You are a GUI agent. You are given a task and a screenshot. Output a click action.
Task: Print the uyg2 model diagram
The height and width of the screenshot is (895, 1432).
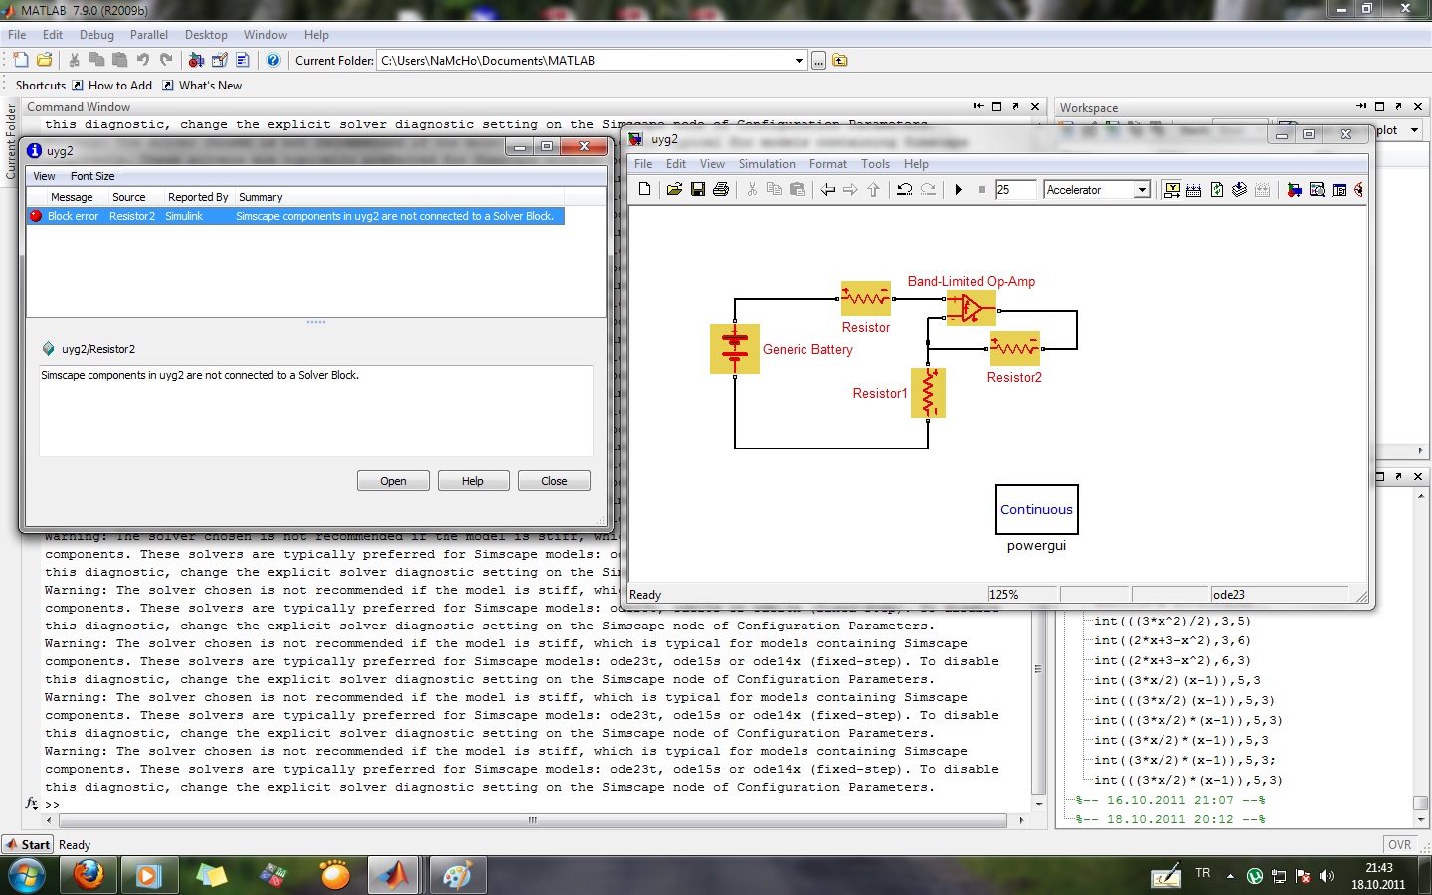coord(721,189)
